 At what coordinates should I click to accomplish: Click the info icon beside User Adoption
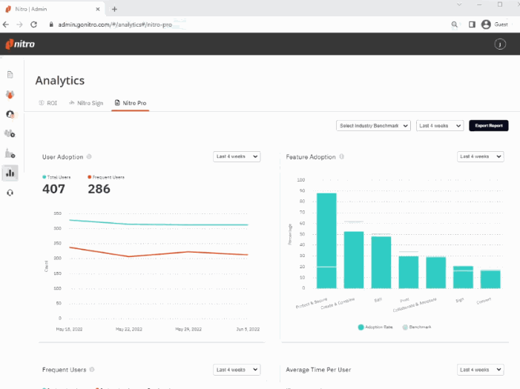click(x=90, y=157)
